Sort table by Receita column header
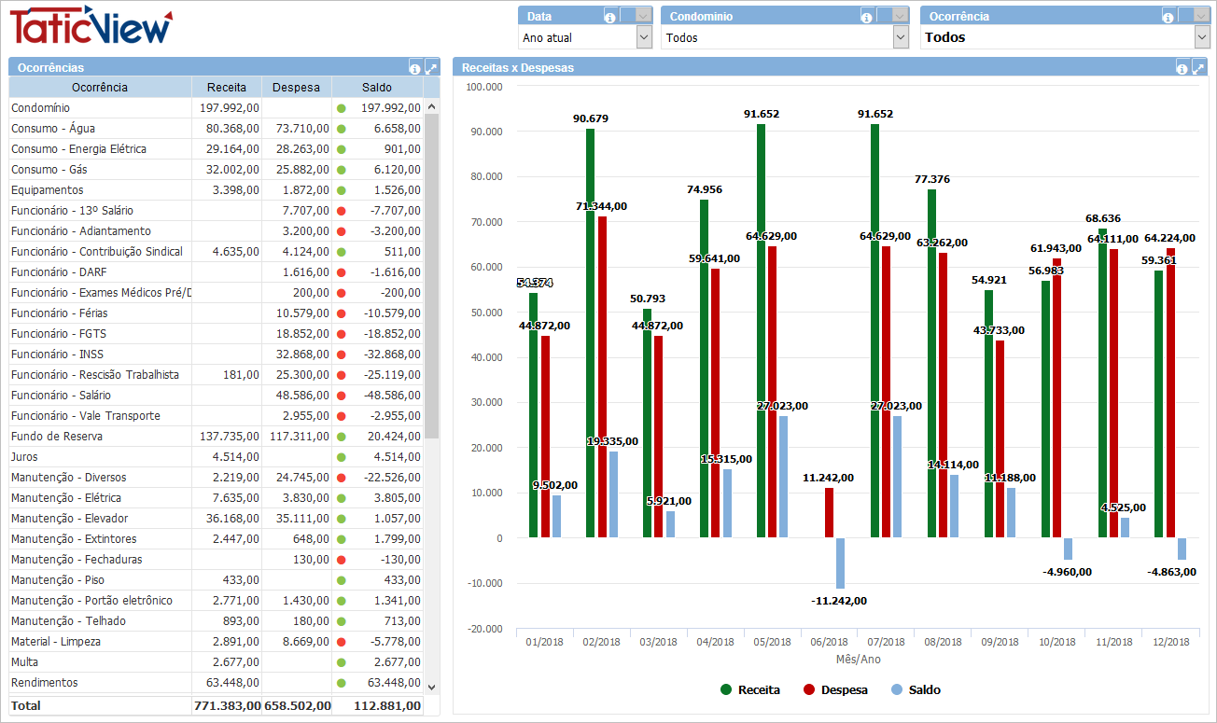 click(x=227, y=88)
